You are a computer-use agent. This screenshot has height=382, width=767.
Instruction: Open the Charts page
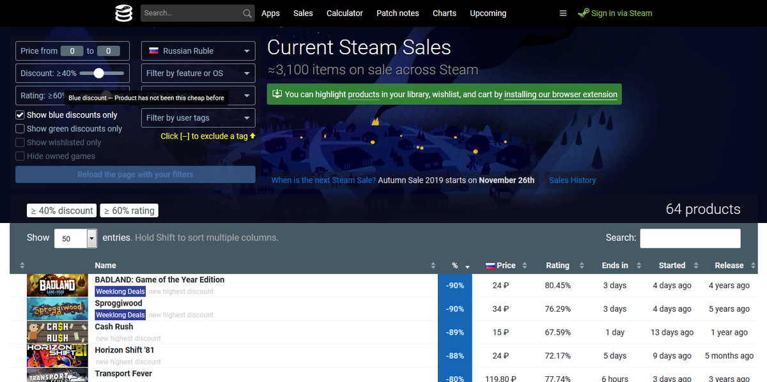point(444,13)
